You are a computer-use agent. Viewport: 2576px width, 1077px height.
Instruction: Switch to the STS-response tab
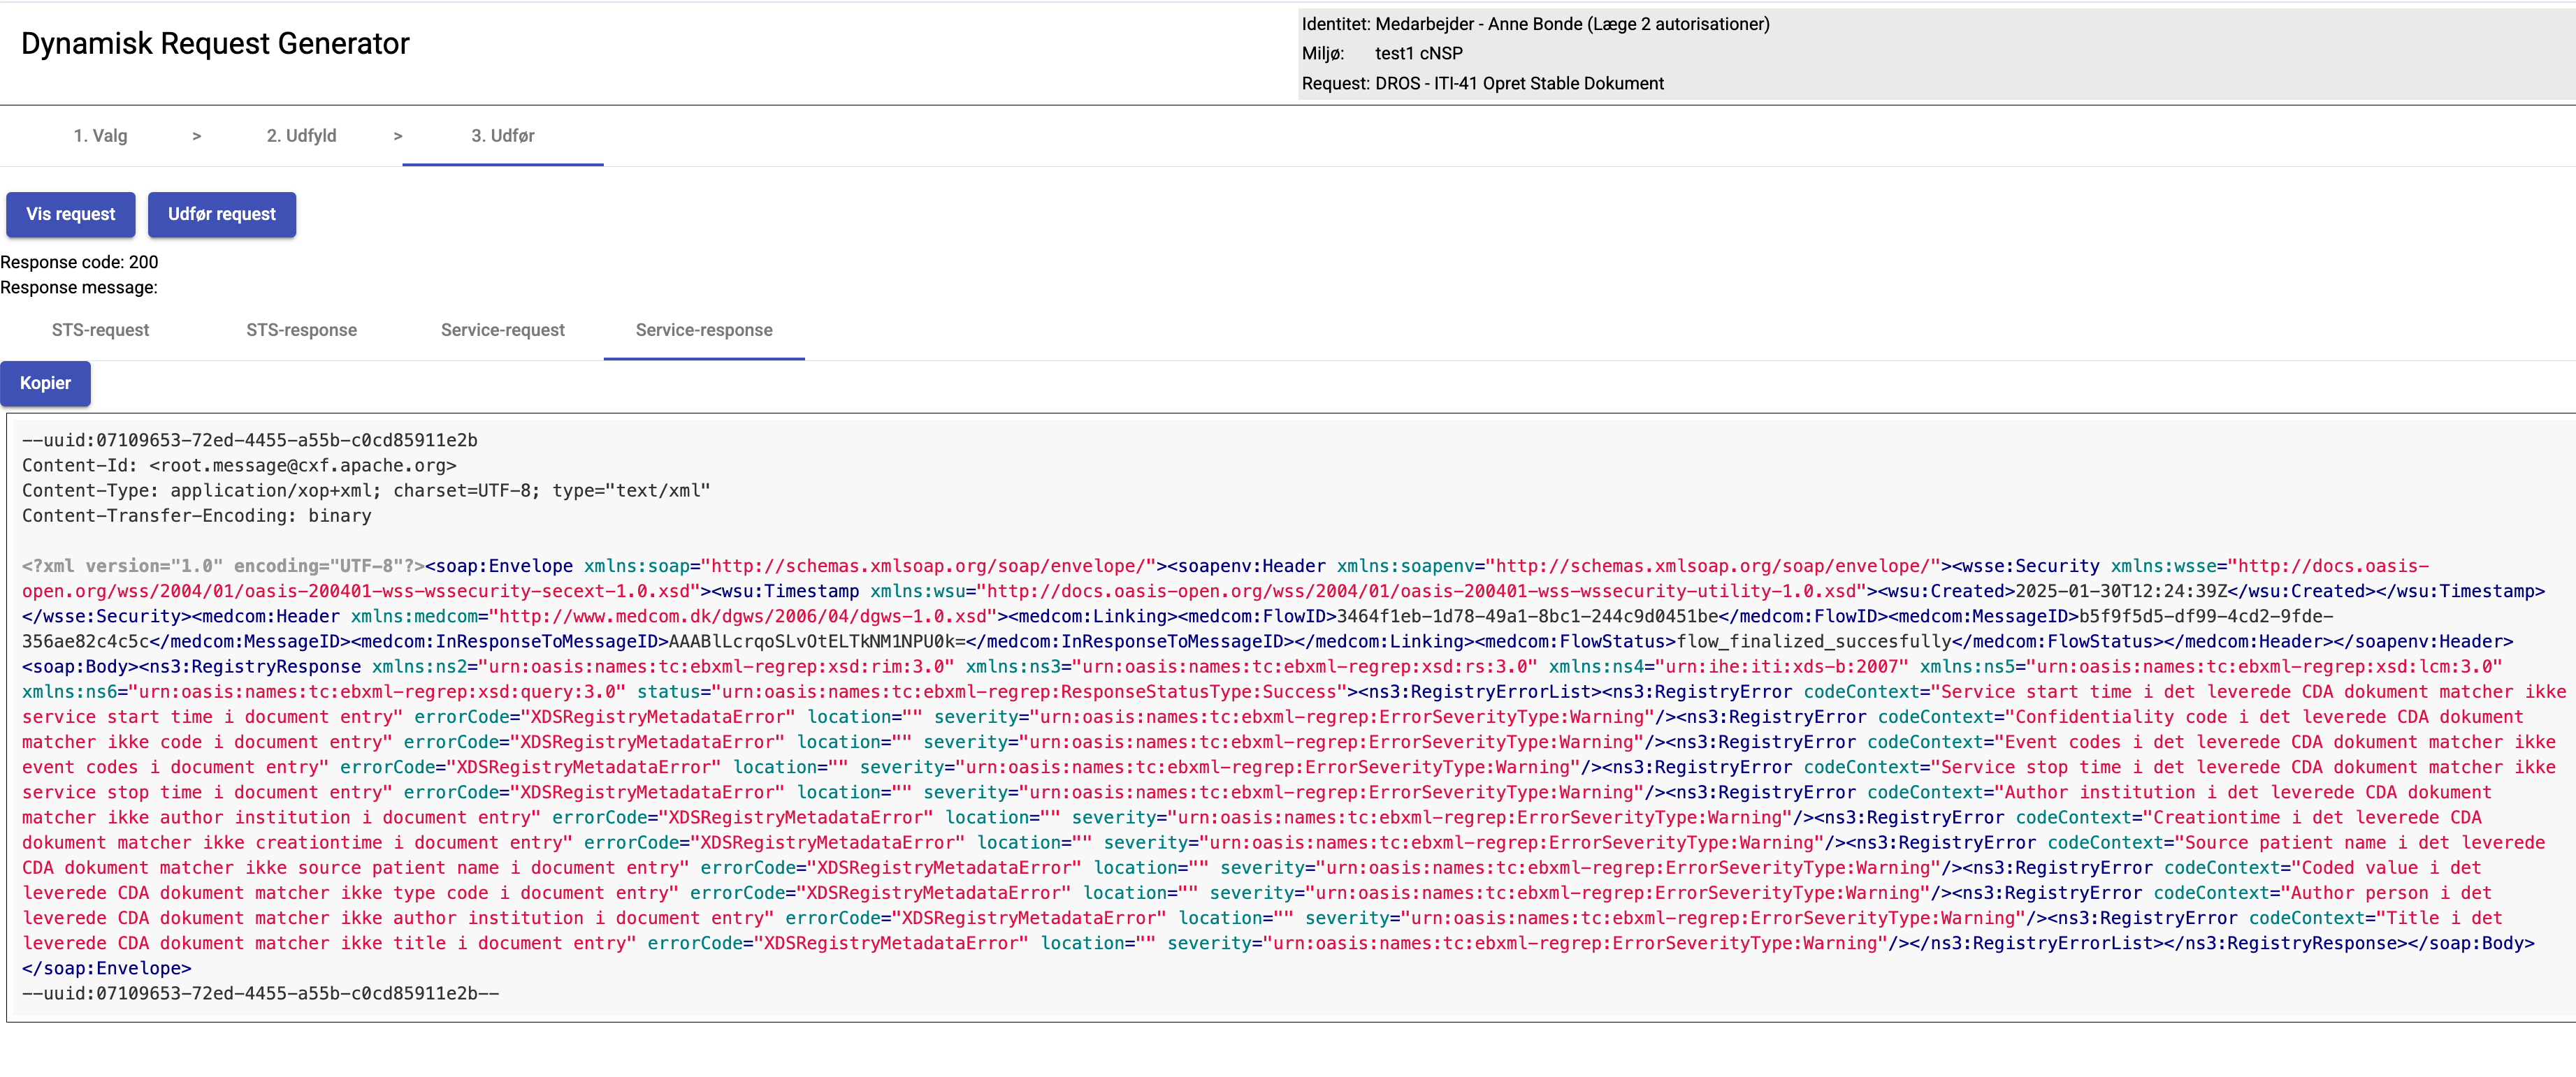(x=301, y=330)
